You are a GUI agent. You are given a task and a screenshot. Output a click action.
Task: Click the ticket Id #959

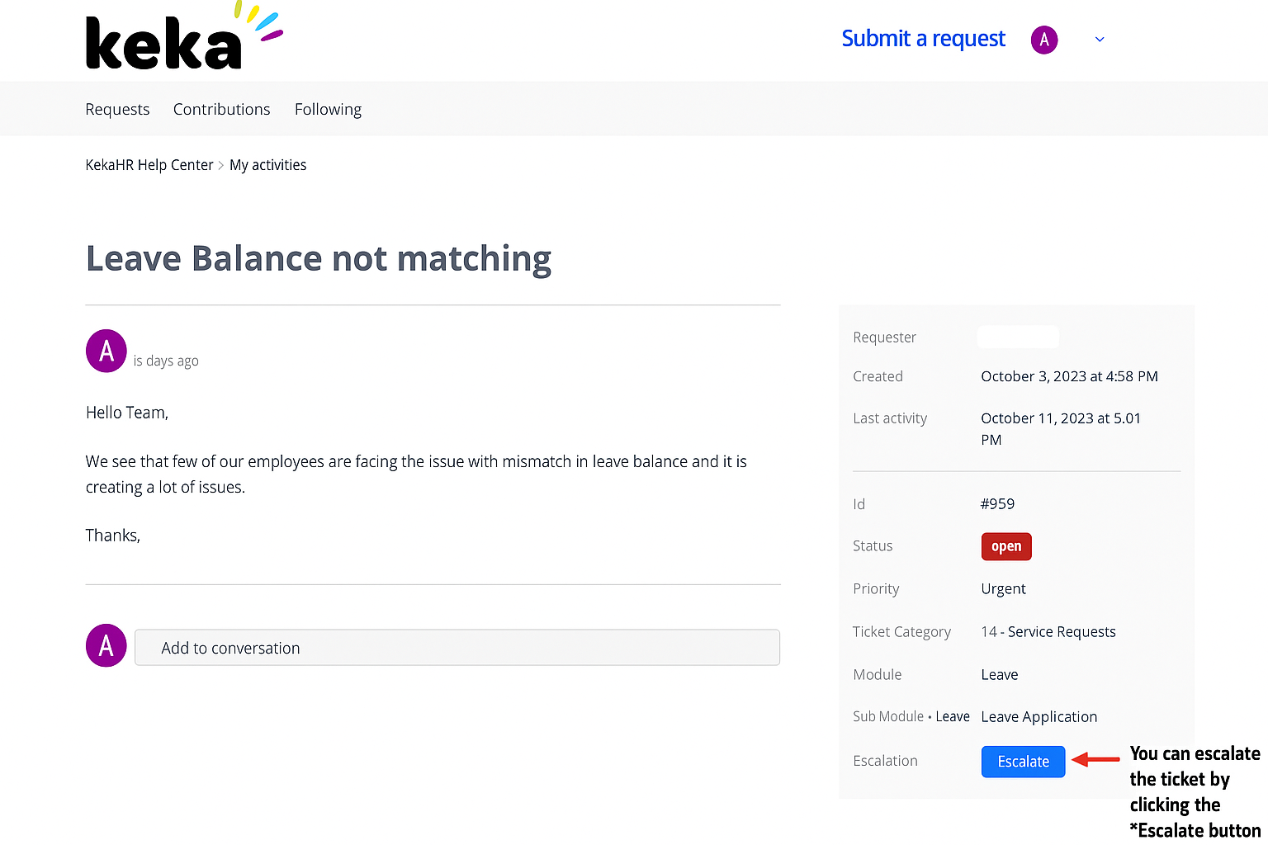[x=997, y=504]
